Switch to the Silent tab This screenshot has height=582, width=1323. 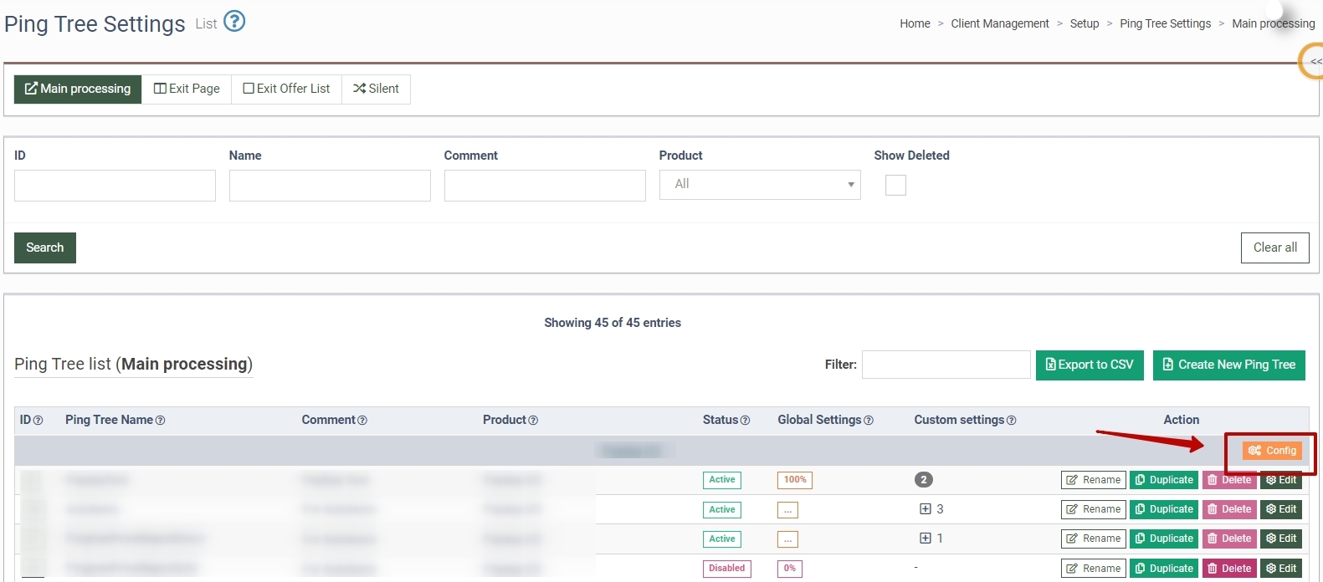(x=376, y=89)
